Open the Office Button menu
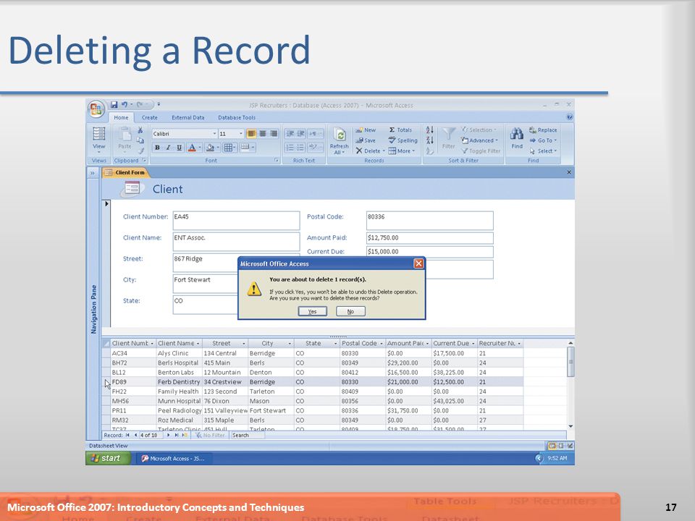The image size is (695, 521). (96, 109)
